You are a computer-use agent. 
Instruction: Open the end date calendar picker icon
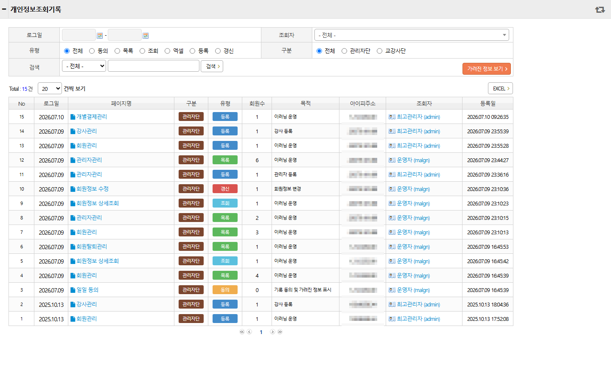[x=146, y=36]
